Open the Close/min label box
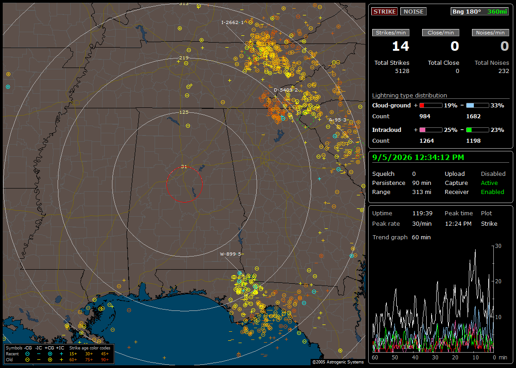The height and width of the screenshot is (368, 516). point(440,33)
